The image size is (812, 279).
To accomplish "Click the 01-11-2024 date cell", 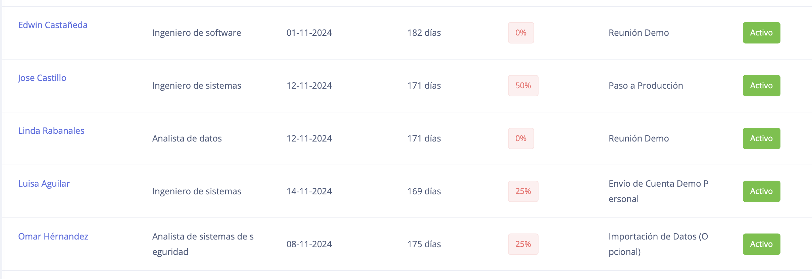I will coord(309,33).
